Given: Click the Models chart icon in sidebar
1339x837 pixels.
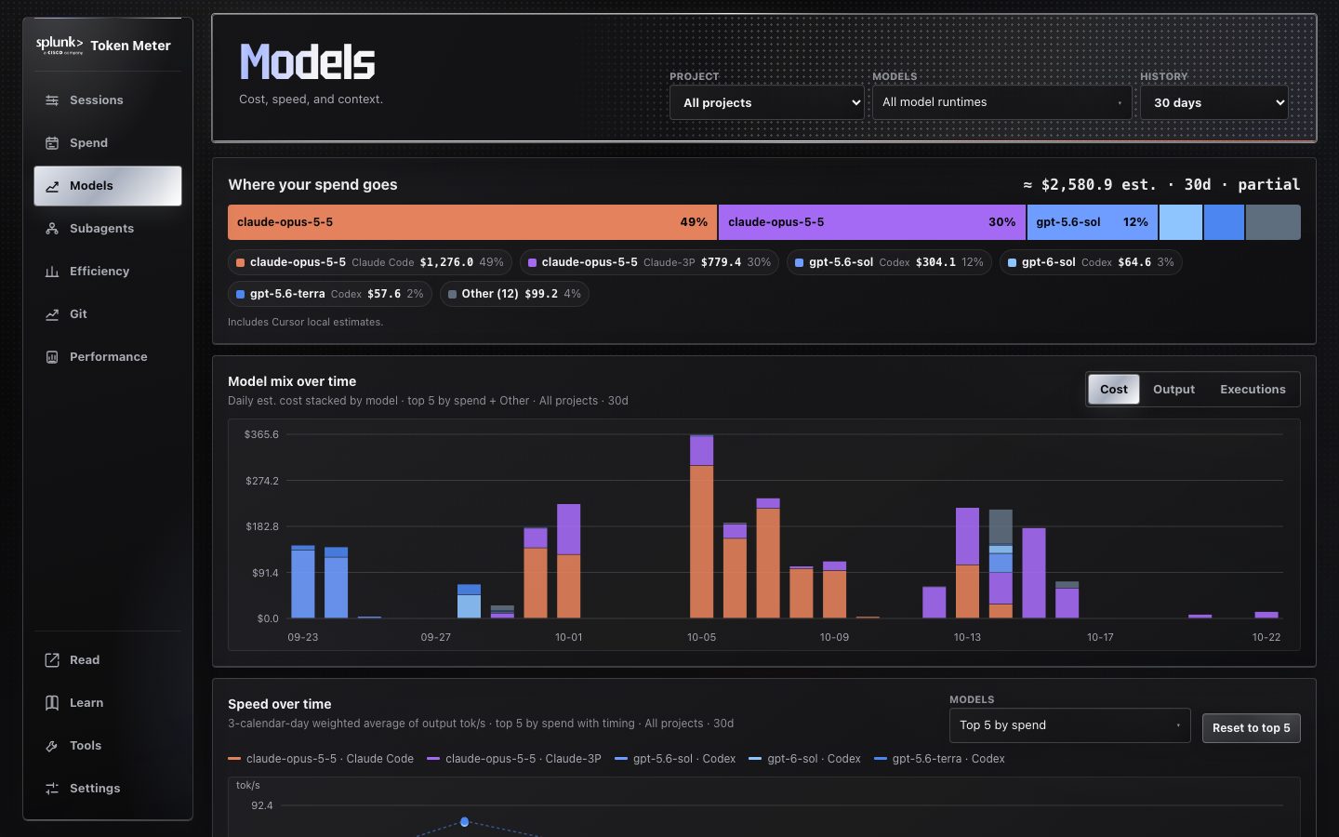Looking at the screenshot, I should (x=52, y=186).
